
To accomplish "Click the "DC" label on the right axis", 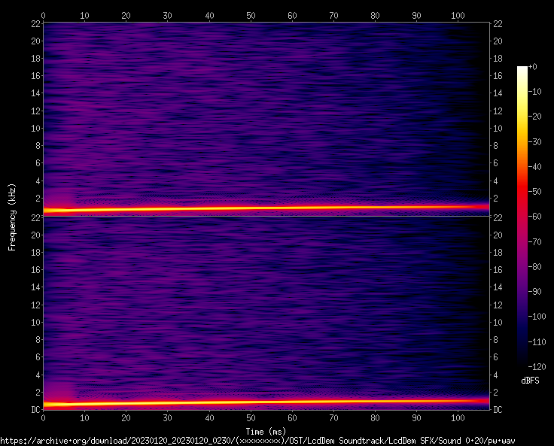I will click(x=497, y=410).
